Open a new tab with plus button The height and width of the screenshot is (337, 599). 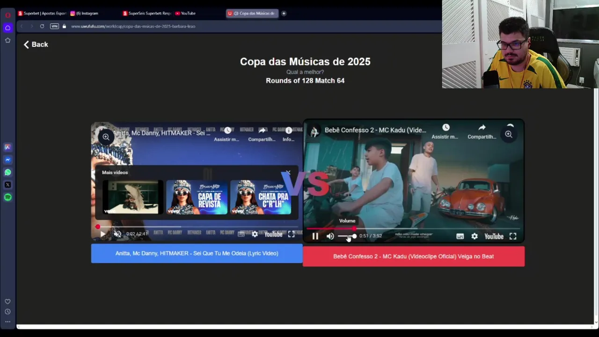point(284,14)
